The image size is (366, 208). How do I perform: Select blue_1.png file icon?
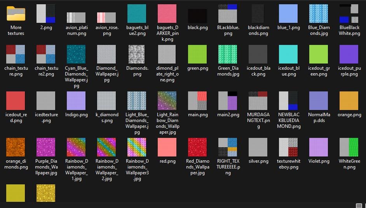(x=288, y=14)
